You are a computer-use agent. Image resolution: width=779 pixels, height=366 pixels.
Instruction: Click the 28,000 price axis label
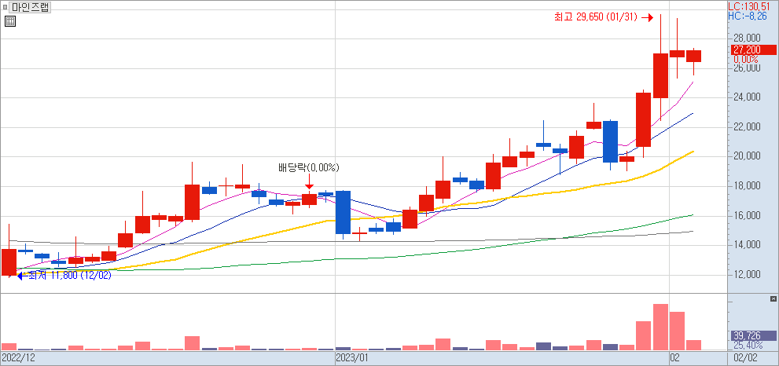click(x=746, y=38)
